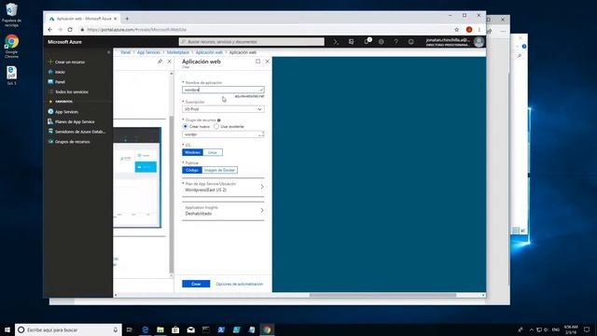
Task: Open the Windows Start menu
Action: click(x=7, y=329)
